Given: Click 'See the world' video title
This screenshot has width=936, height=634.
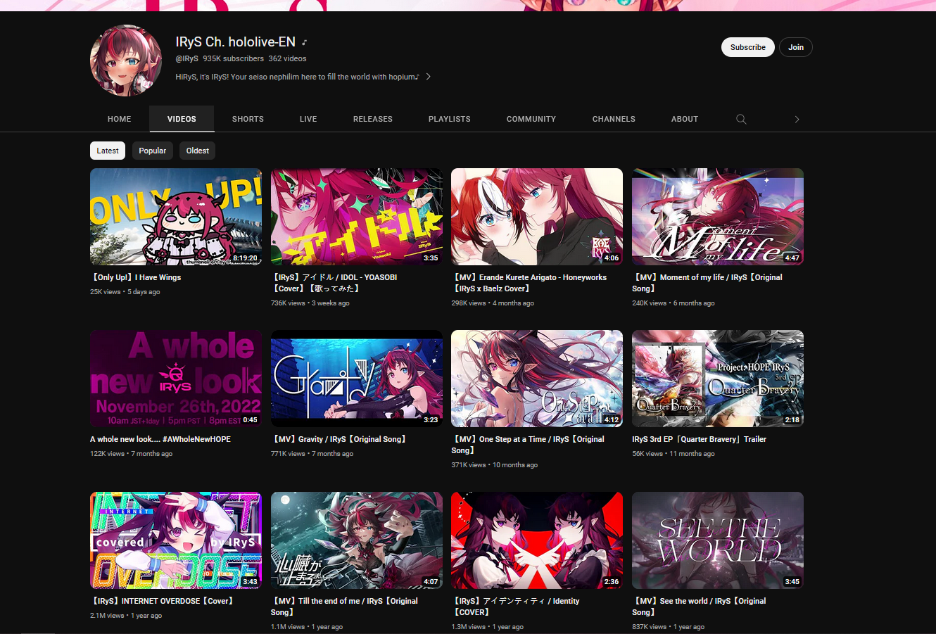Looking at the screenshot, I should click(x=699, y=607).
